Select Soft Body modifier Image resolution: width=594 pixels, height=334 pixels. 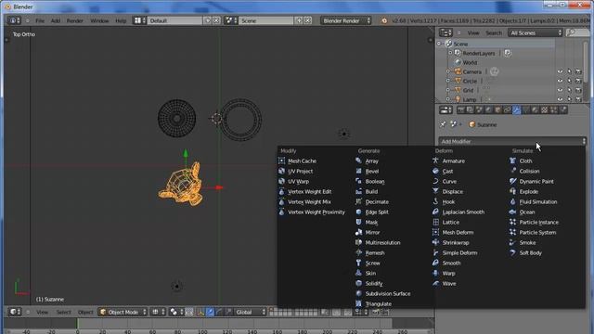(x=530, y=253)
